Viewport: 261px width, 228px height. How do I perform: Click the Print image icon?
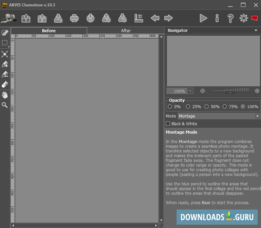pyautogui.click(x=74, y=18)
